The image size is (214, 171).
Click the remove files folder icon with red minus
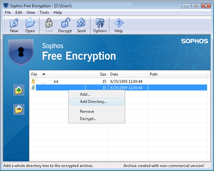pyautogui.click(x=19, y=110)
